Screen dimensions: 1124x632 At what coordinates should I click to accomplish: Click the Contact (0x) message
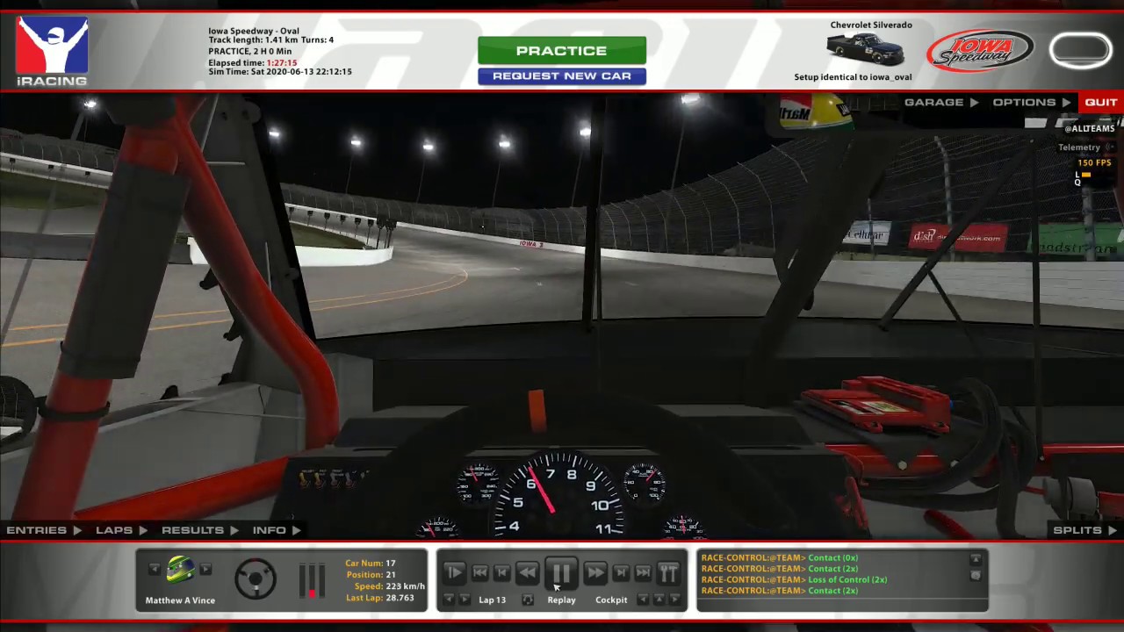pyautogui.click(x=832, y=557)
